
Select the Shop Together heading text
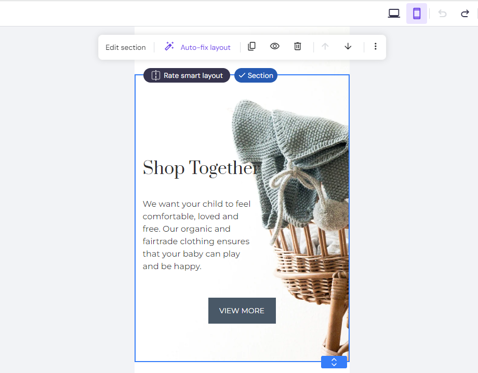[x=197, y=168]
